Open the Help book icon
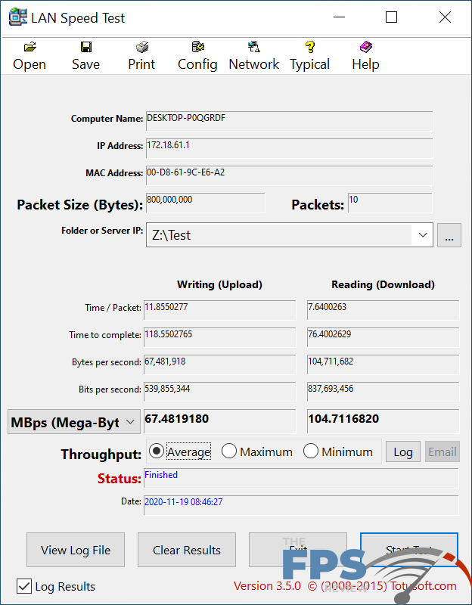Viewport: 472px width, 605px height. (366, 48)
